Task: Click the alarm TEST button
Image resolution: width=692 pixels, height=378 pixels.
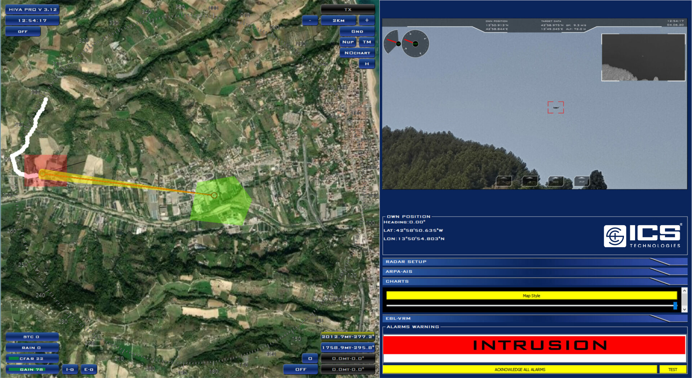Action: point(673,369)
